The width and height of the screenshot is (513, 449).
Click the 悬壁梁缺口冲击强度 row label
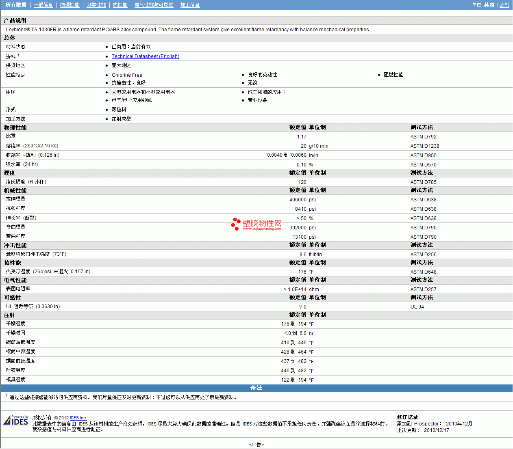[x=36, y=254]
